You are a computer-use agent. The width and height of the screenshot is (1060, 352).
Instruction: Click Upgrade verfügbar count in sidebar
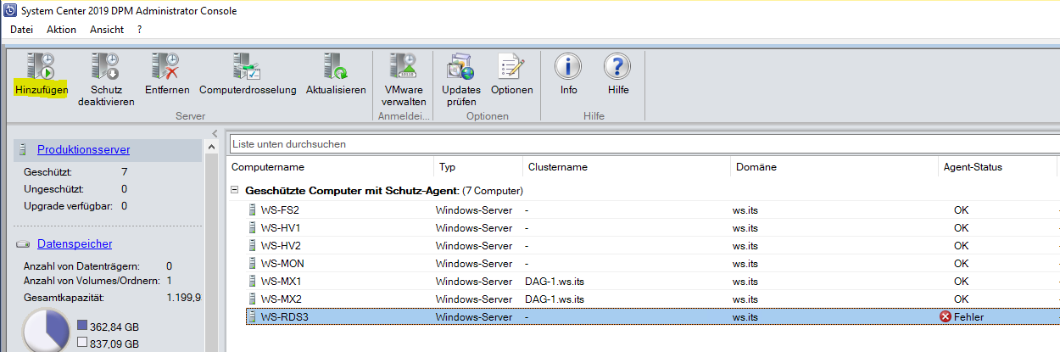coord(124,206)
